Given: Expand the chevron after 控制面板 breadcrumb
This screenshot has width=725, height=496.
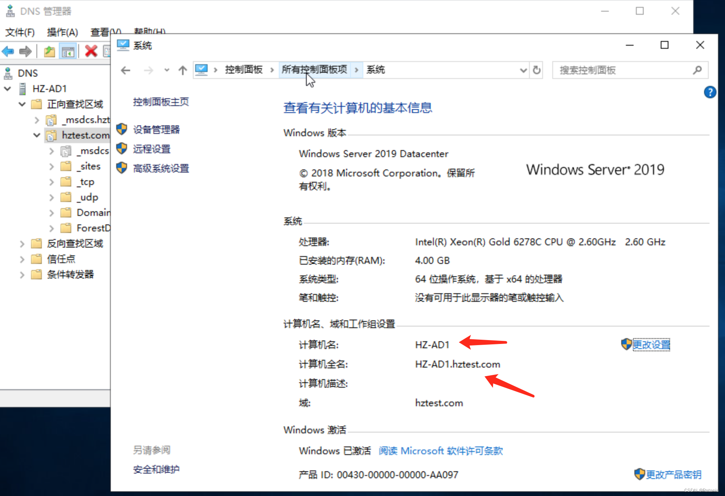Looking at the screenshot, I should [272, 70].
